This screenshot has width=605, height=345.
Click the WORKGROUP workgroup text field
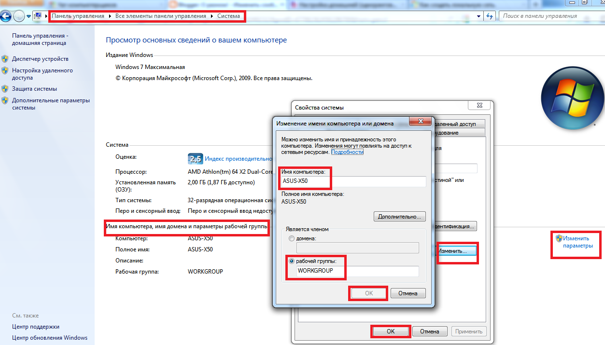click(x=357, y=271)
